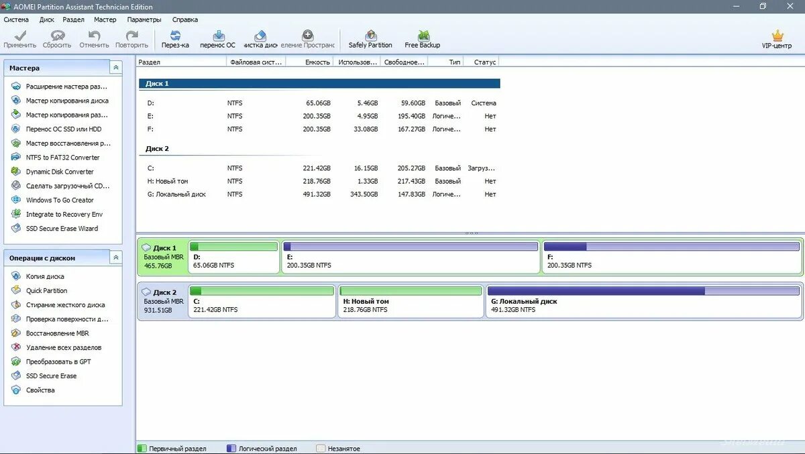Launch Dynamic Disk Converter
Image resolution: width=805 pixels, height=454 pixels.
point(52,172)
